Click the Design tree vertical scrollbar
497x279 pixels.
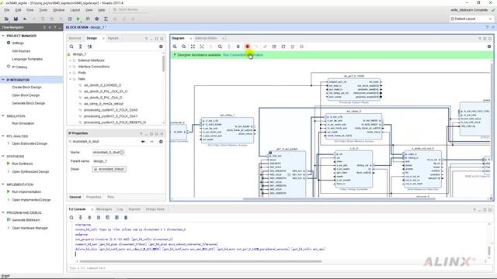pos(164,64)
